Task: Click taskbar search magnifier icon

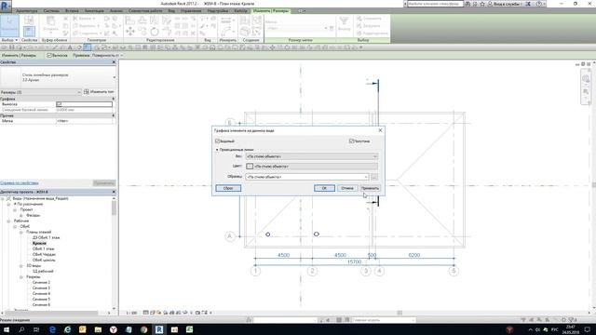Action: [21, 329]
